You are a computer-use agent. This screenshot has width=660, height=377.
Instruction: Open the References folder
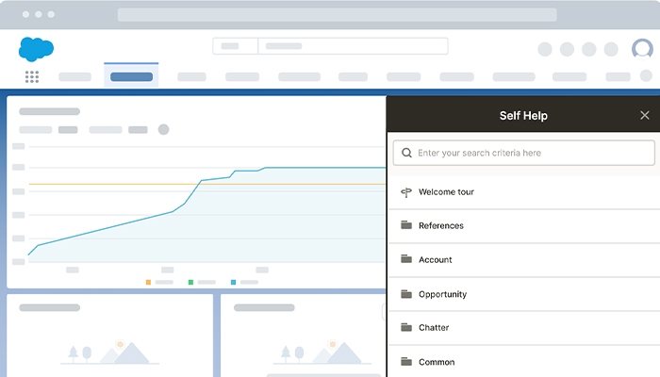click(523, 226)
